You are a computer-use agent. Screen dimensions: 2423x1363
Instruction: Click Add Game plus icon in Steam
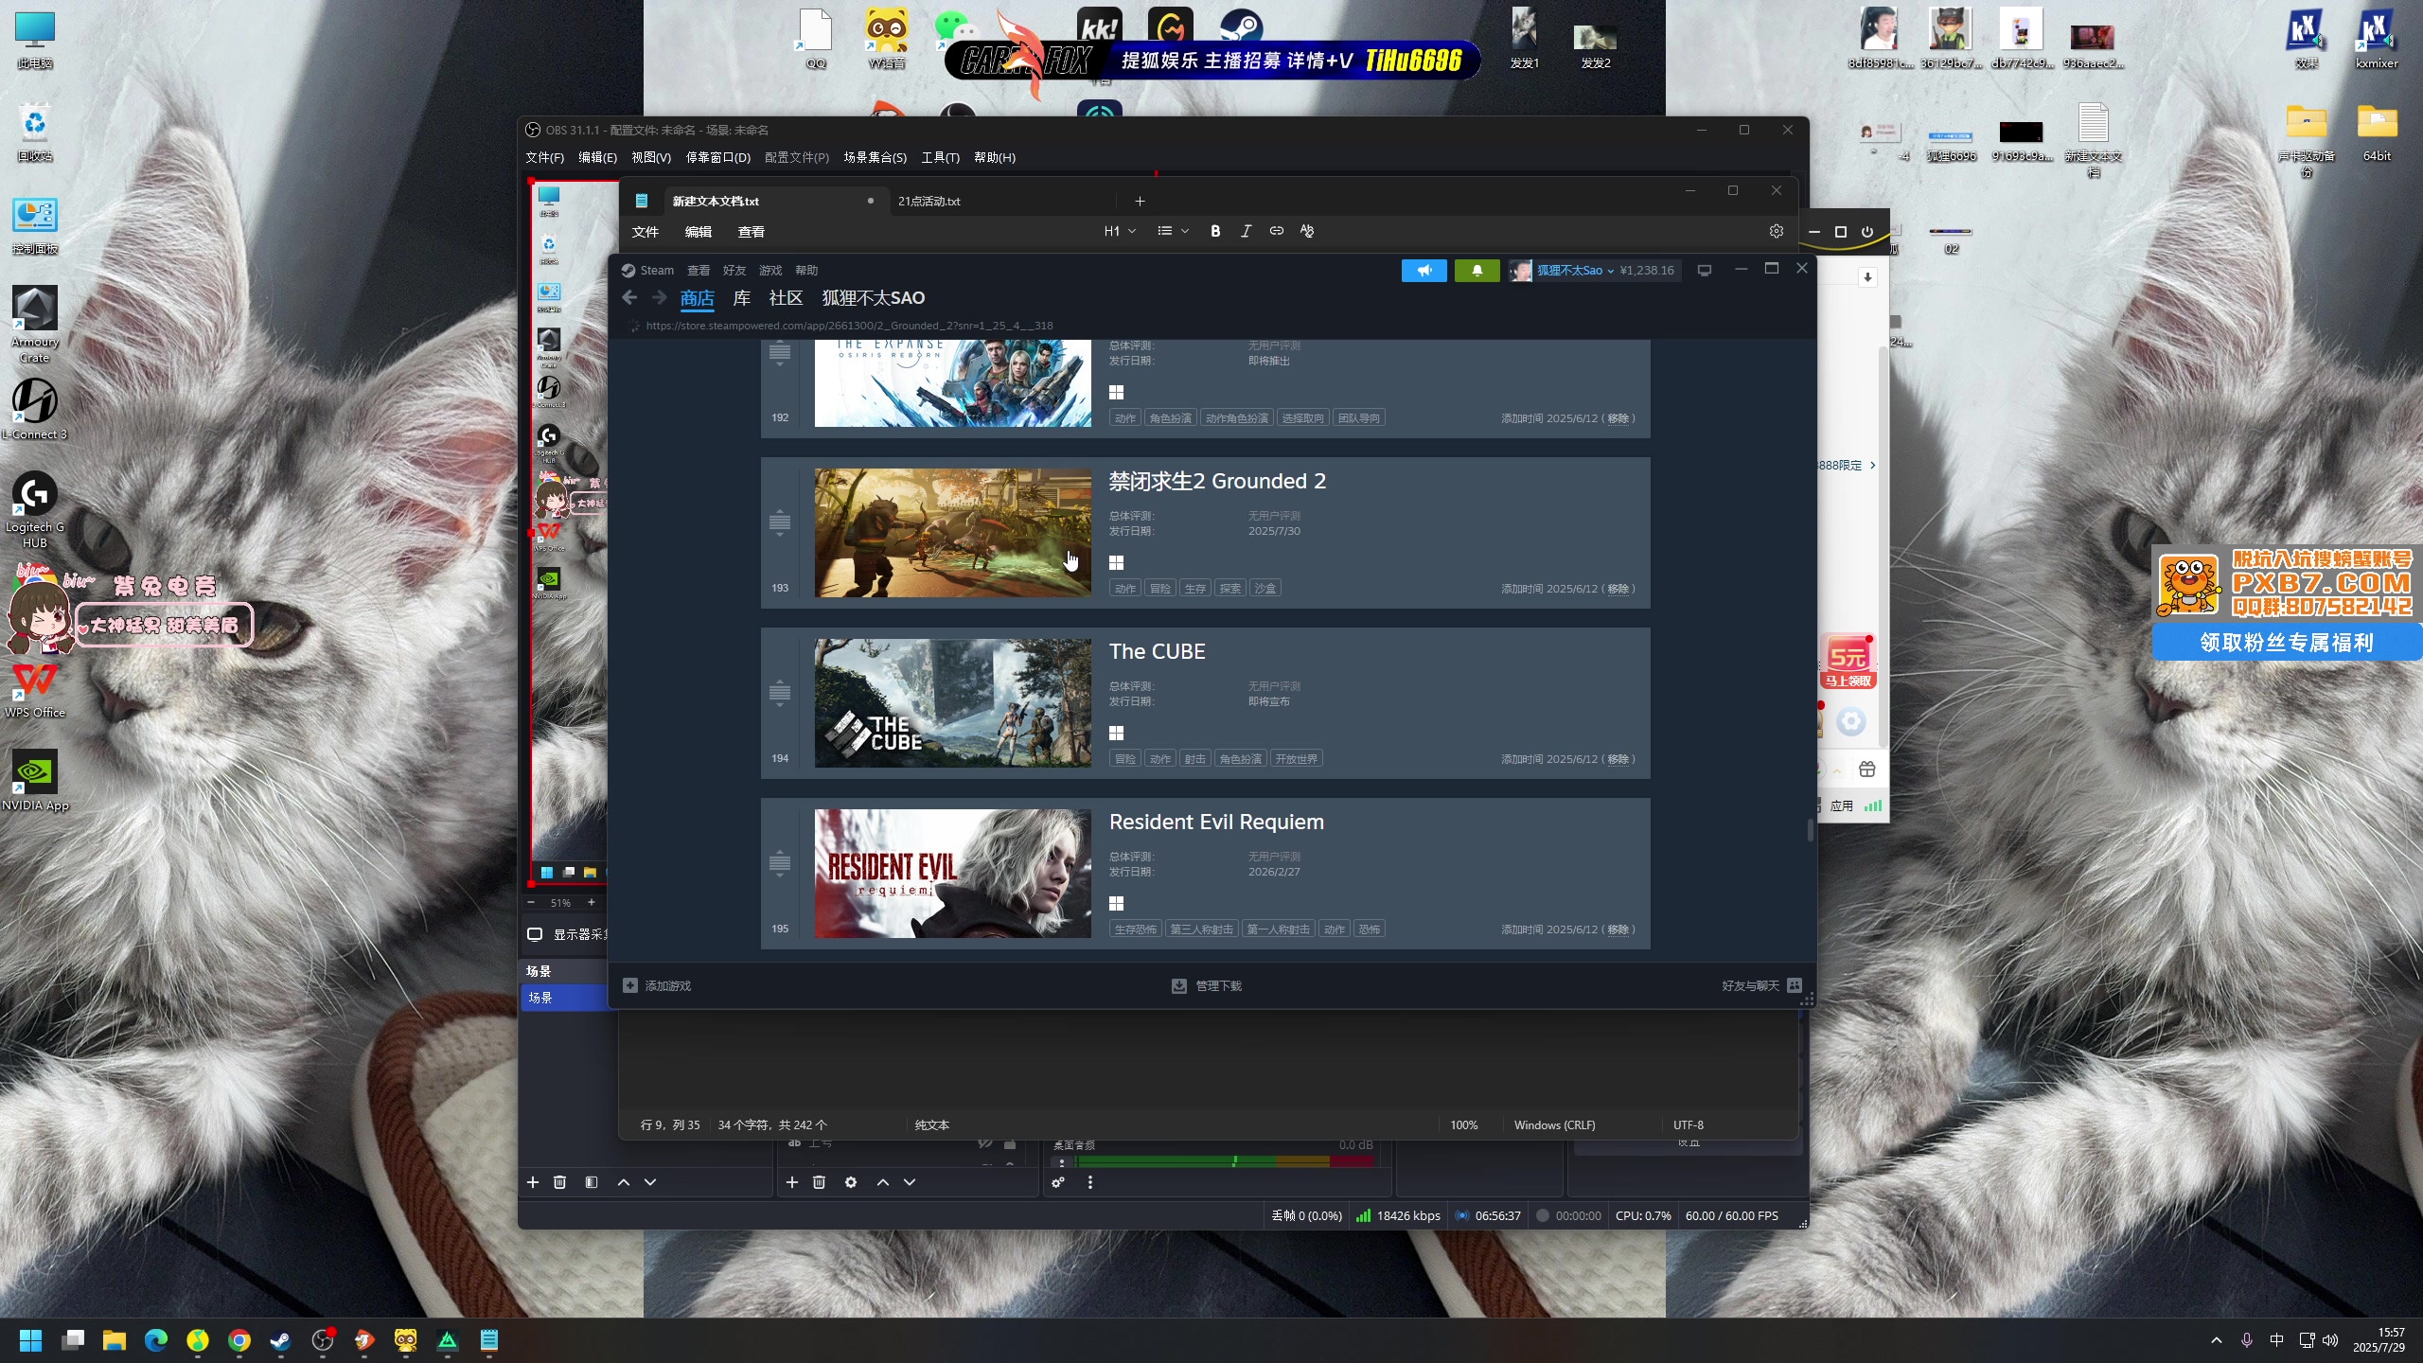(x=630, y=985)
